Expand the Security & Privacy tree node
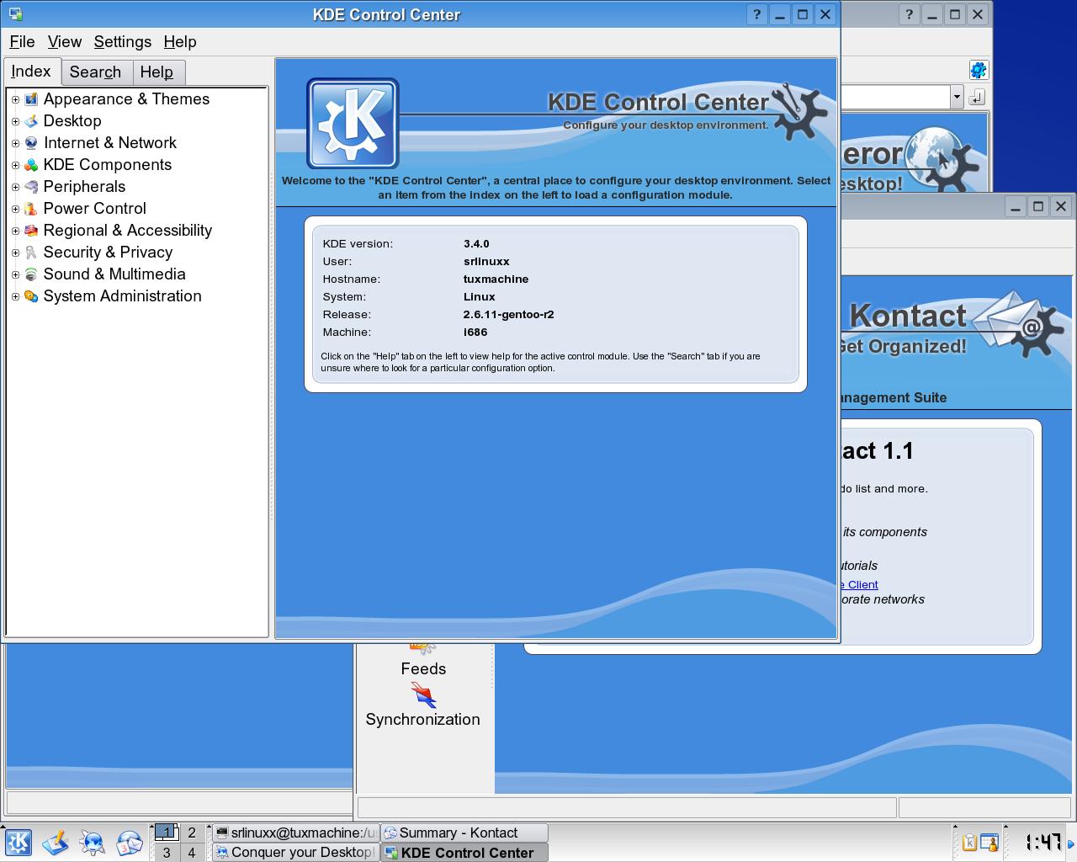1077x862 pixels. click(x=15, y=253)
